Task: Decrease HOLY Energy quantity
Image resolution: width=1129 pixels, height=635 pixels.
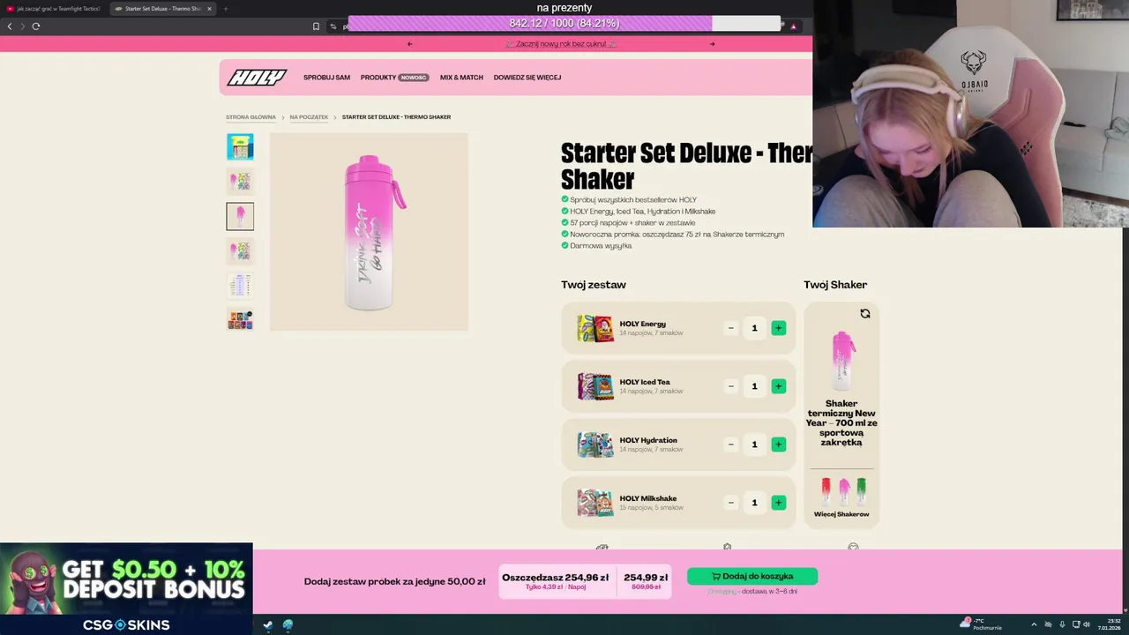Action: pyautogui.click(x=730, y=328)
